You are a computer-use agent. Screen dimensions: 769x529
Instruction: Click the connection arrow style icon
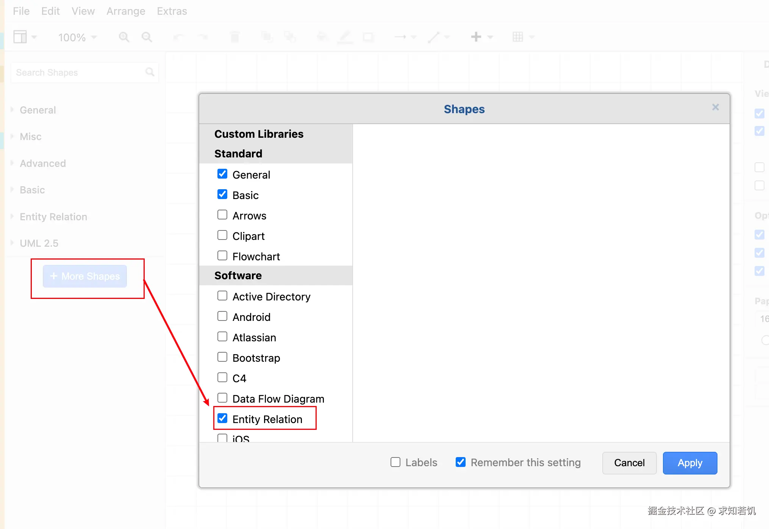pos(400,37)
